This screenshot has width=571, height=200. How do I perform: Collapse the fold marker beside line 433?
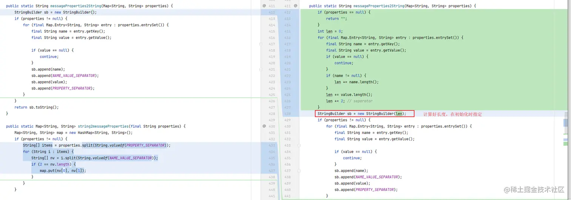[x=298, y=145]
